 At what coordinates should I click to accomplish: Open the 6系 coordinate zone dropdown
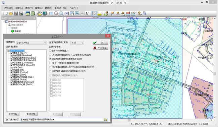77,43
